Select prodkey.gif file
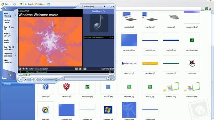Viewport: 214px width, 120px height. click(150, 65)
